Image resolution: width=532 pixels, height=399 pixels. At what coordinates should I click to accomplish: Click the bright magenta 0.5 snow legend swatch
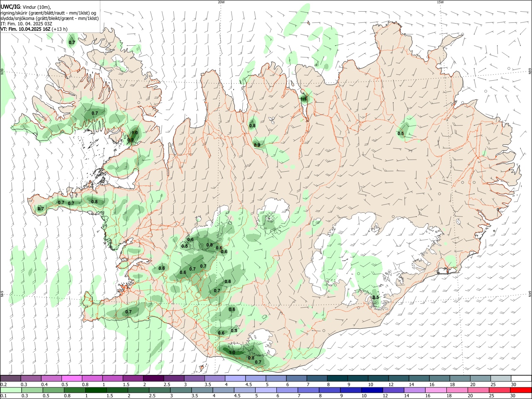point(71,378)
